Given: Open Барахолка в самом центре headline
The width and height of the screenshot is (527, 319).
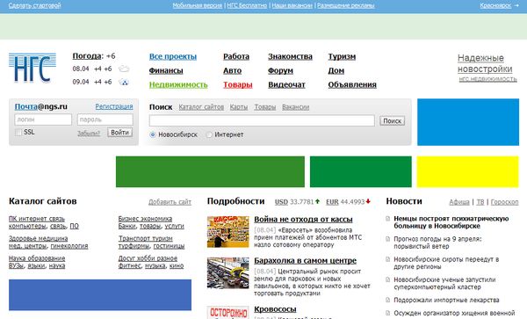Looking at the screenshot, I should (x=305, y=260).
